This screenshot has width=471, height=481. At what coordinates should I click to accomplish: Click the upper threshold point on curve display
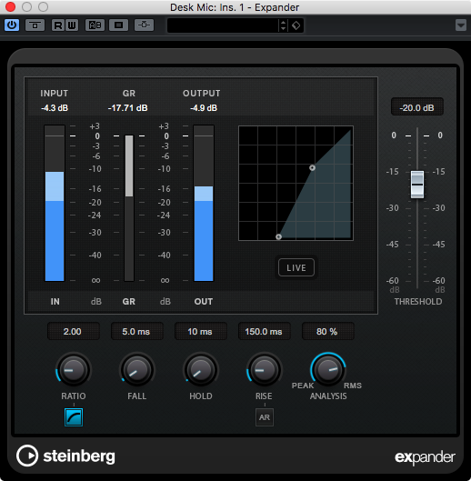point(312,168)
